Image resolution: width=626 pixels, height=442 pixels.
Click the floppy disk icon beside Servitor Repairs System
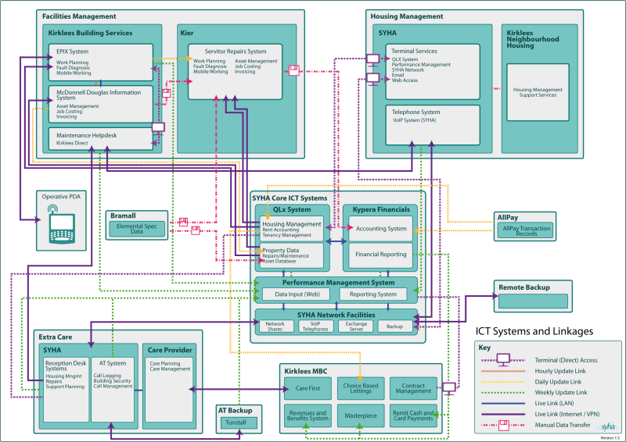(x=294, y=70)
